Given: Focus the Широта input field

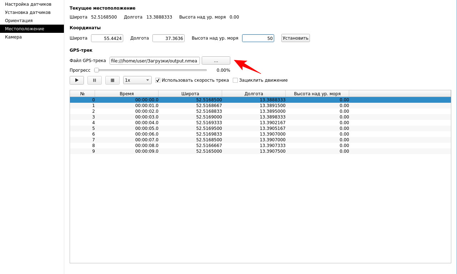Looking at the screenshot, I should (107, 38).
